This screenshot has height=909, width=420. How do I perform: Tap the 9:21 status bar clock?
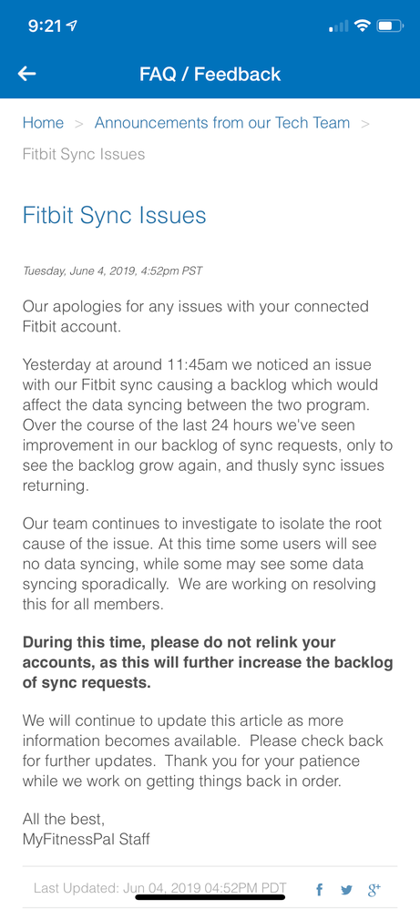click(46, 26)
